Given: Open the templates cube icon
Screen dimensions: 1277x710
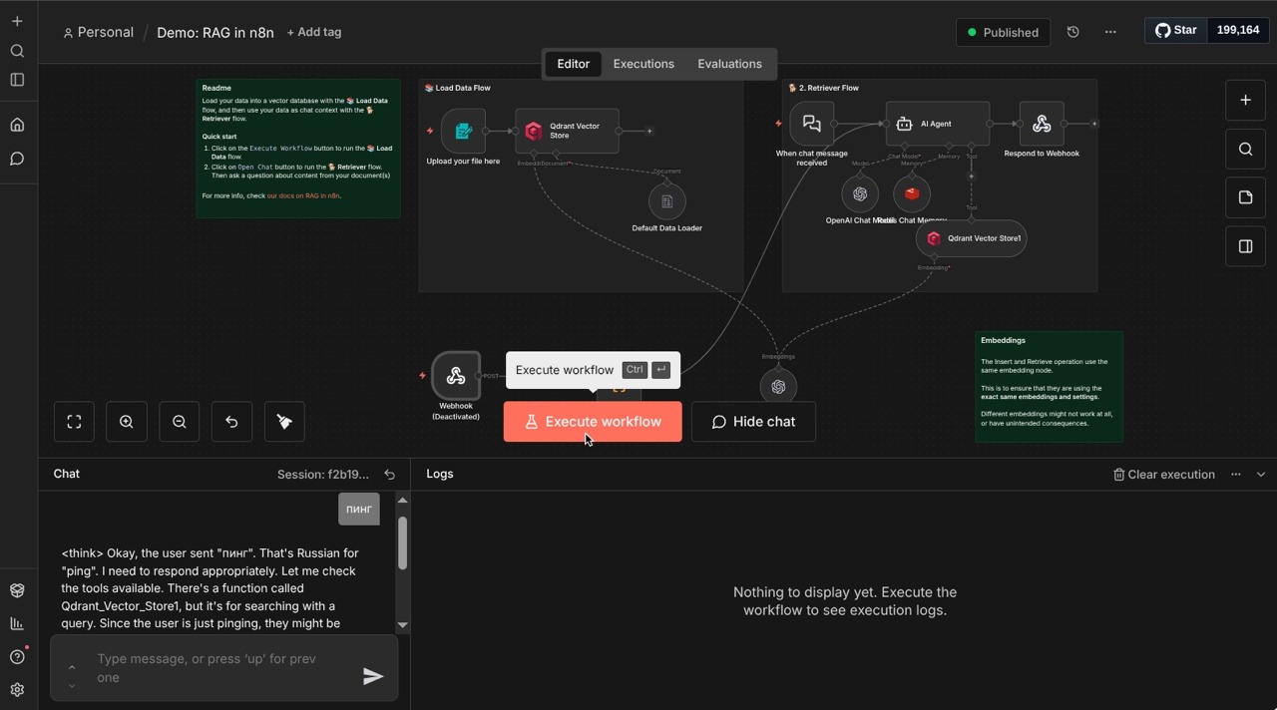Looking at the screenshot, I should (17, 590).
